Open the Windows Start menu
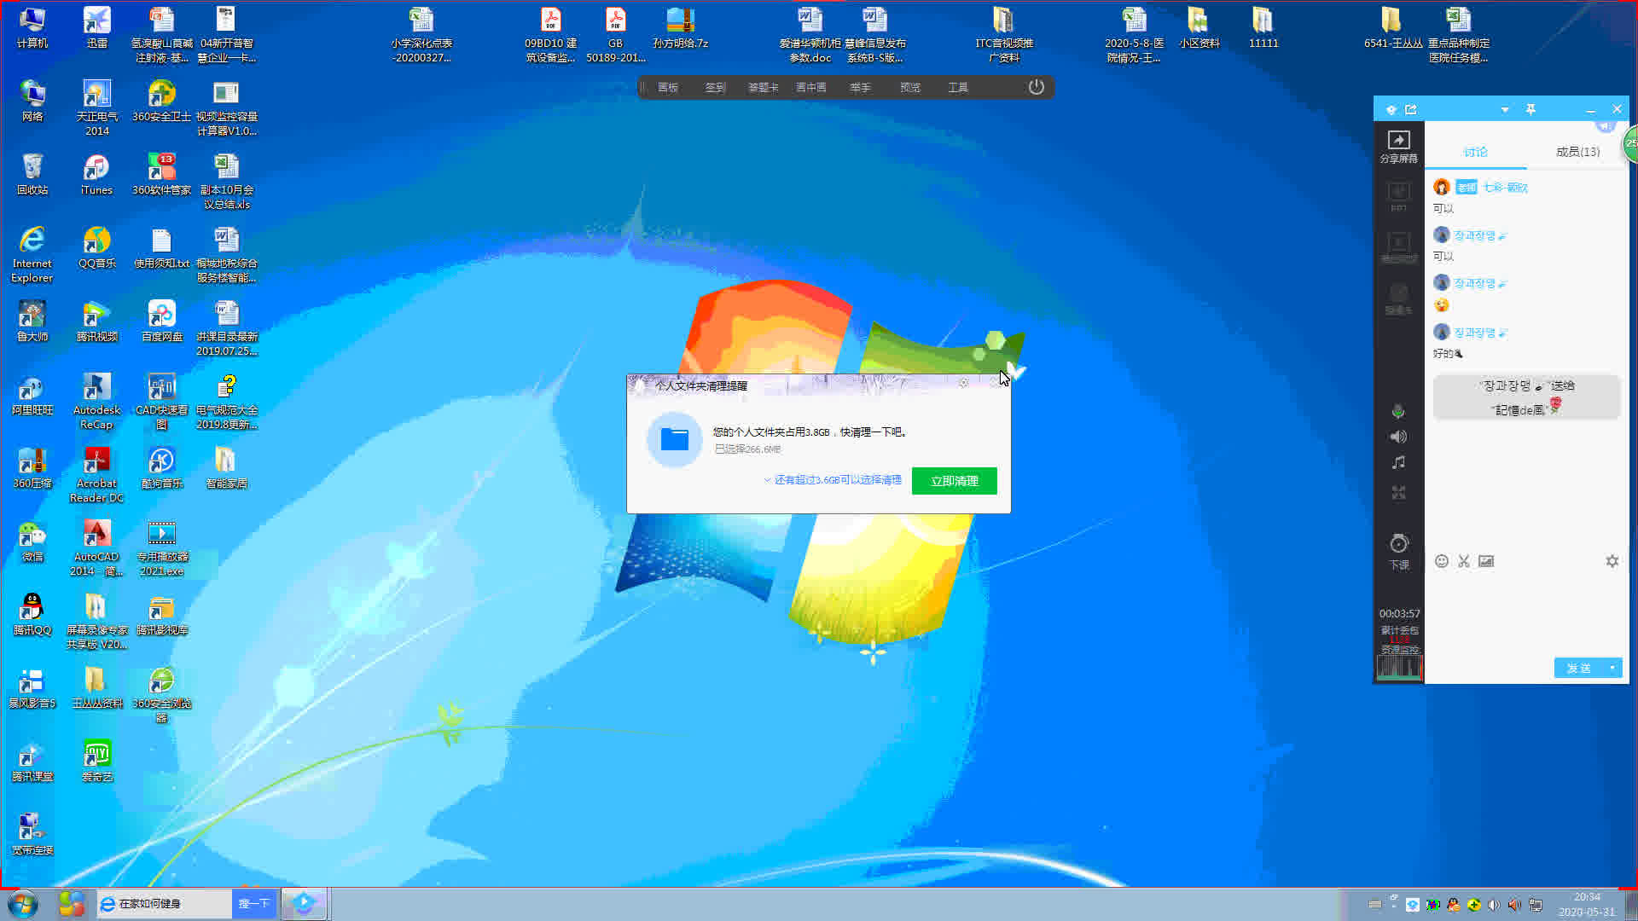Image resolution: width=1638 pixels, height=921 pixels. [x=23, y=904]
